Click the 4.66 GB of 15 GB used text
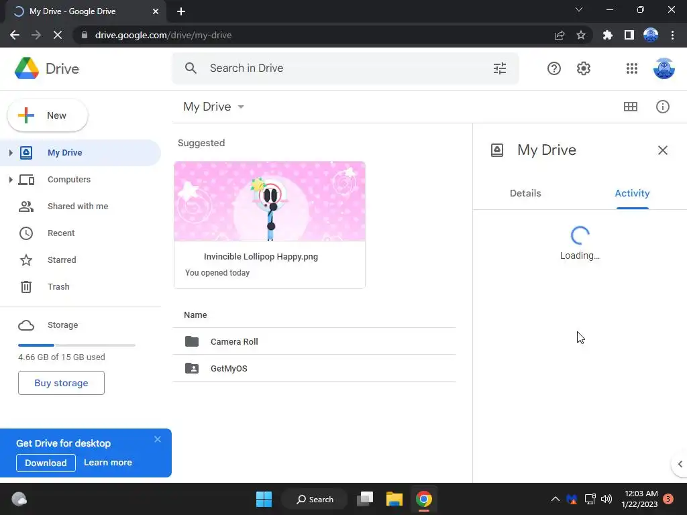This screenshot has height=515, width=687. [x=61, y=357]
